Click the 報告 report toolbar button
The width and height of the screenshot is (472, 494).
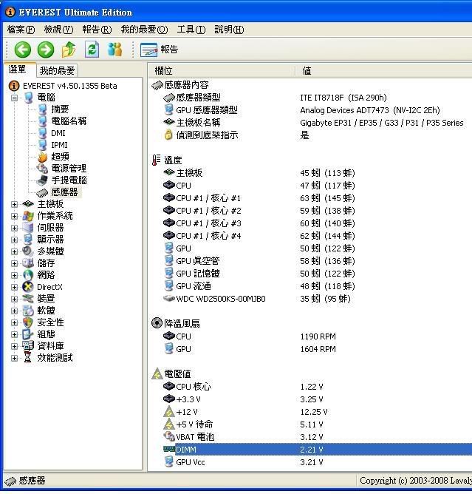click(x=160, y=50)
